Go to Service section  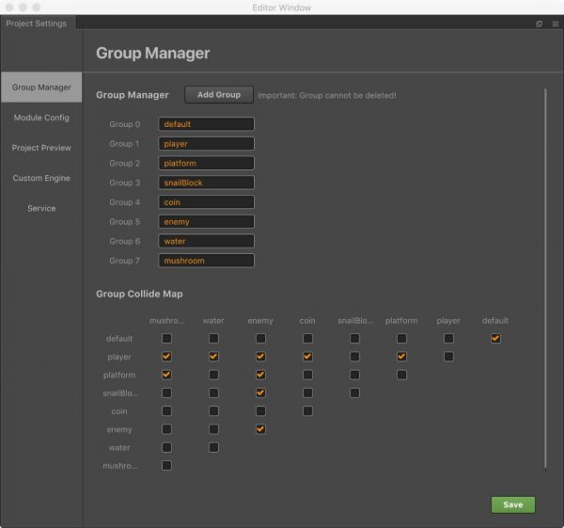click(41, 208)
